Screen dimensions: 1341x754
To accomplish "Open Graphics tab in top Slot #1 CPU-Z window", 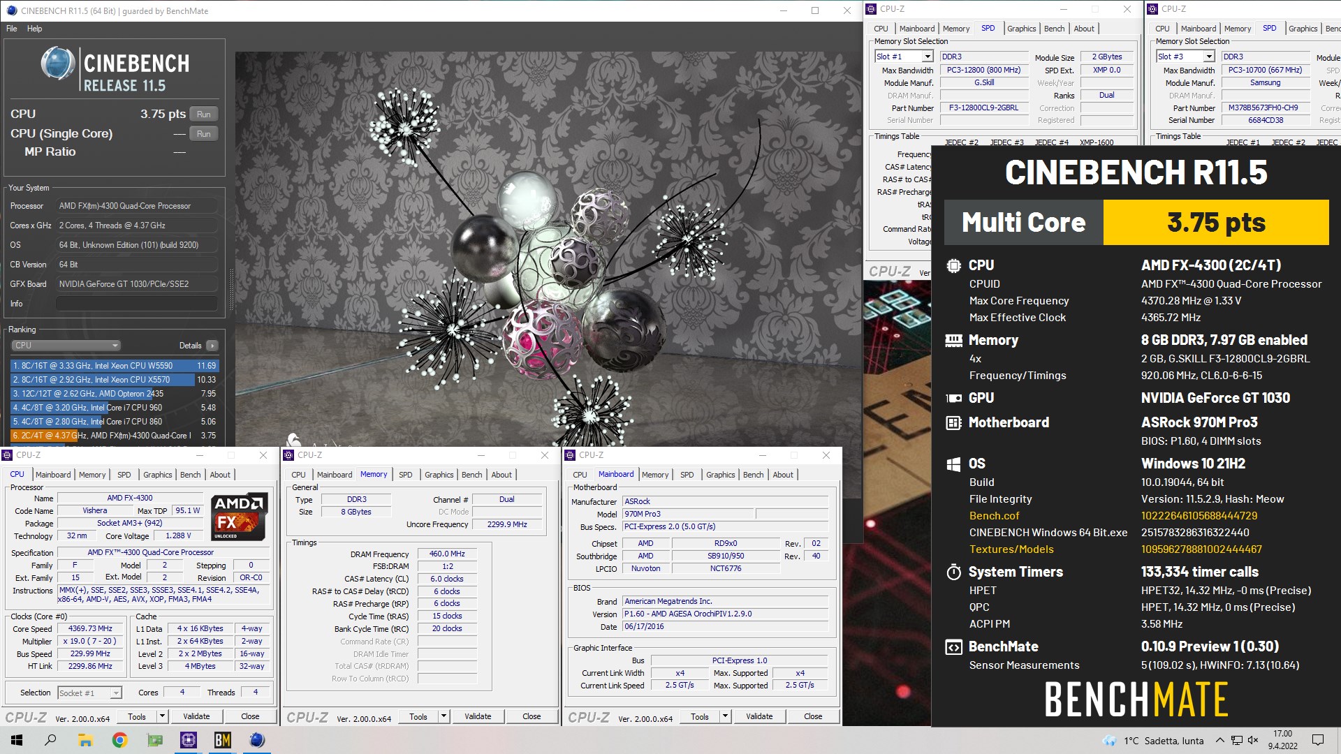I will click(1021, 29).
